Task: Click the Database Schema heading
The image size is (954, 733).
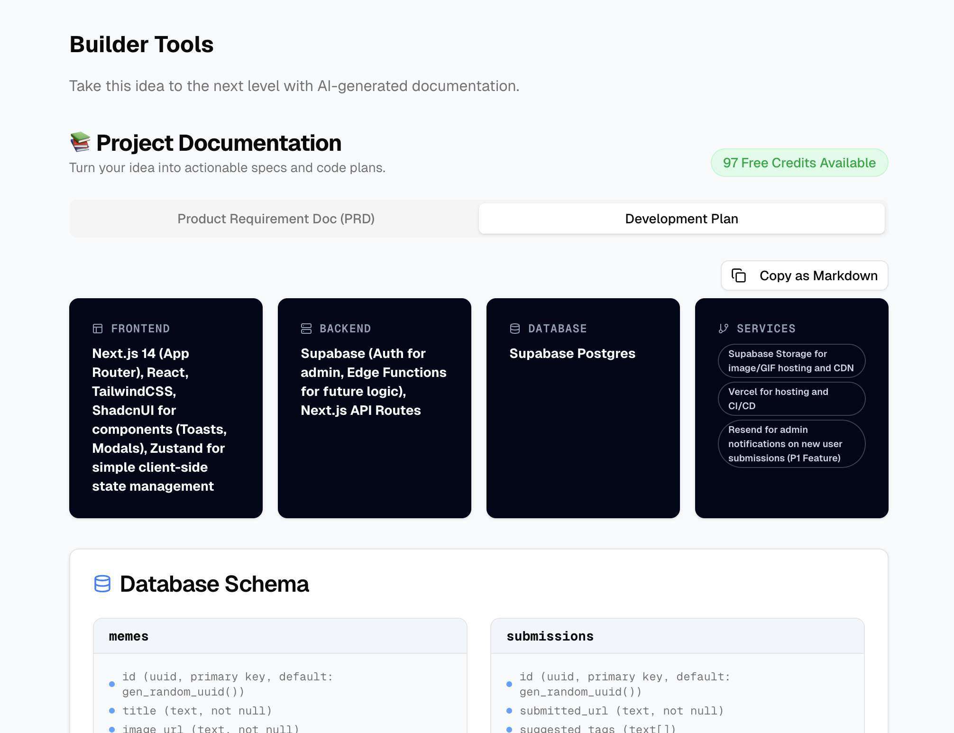Action: click(214, 584)
